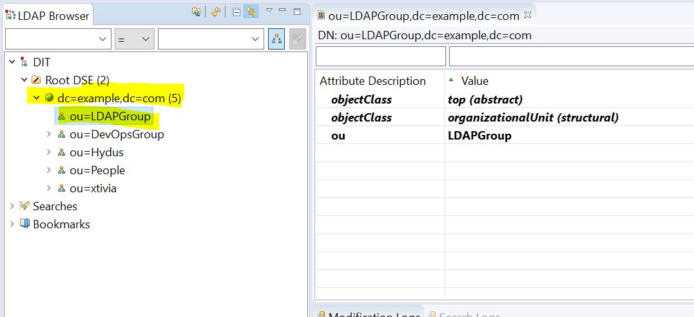Toggle the subtree scope quick search button
Viewport: 694px width, 317px height.
276,39
